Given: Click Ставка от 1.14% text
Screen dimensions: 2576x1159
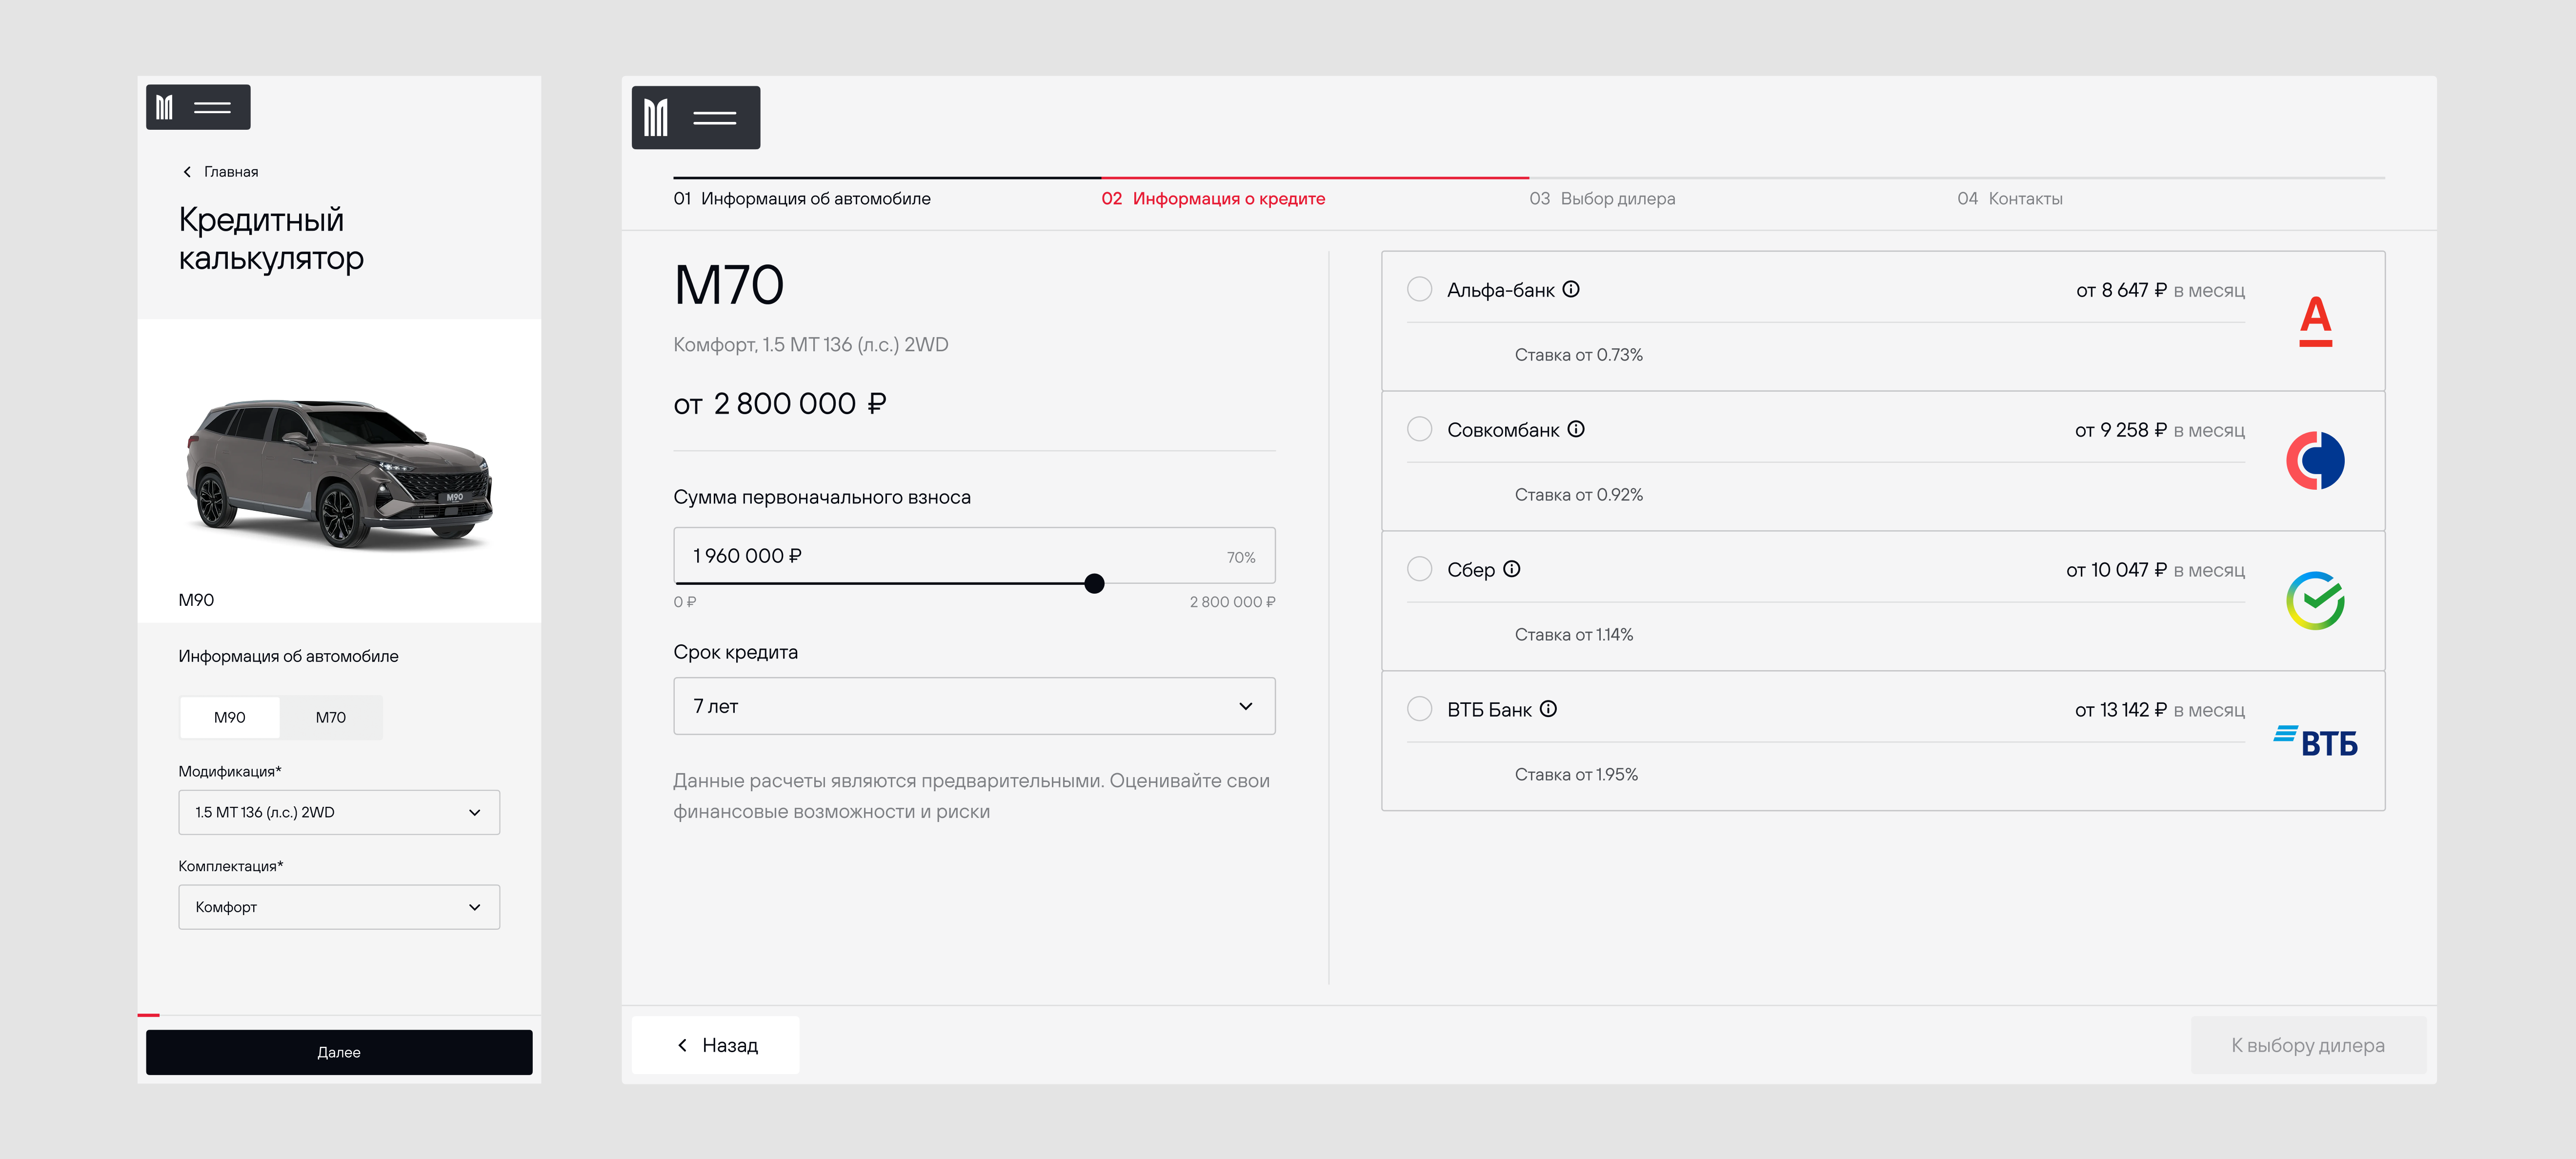Looking at the screenshot, I should click(x=1574, y=635).
